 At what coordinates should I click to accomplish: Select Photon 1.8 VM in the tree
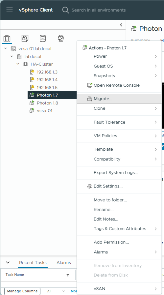47,103
